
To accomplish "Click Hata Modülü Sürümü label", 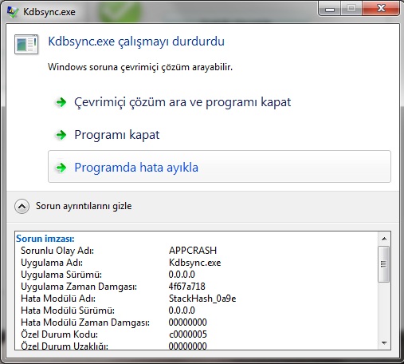I will 68,311.
